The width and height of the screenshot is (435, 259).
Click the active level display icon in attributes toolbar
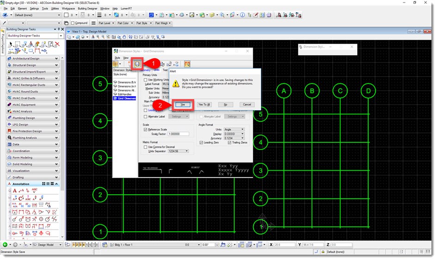(5, 15)
